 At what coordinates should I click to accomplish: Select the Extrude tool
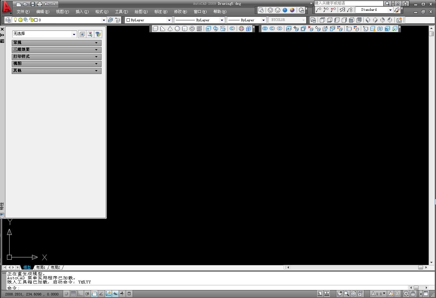[x=208, y=29]
